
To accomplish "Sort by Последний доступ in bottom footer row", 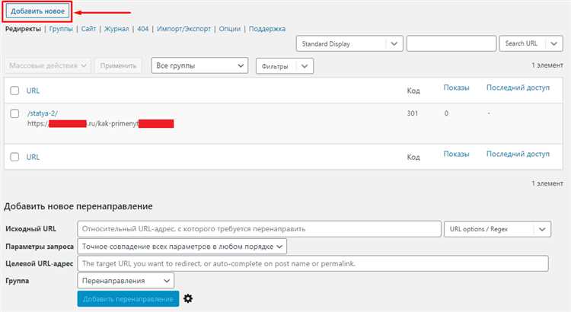I will (x=518, y=154).
